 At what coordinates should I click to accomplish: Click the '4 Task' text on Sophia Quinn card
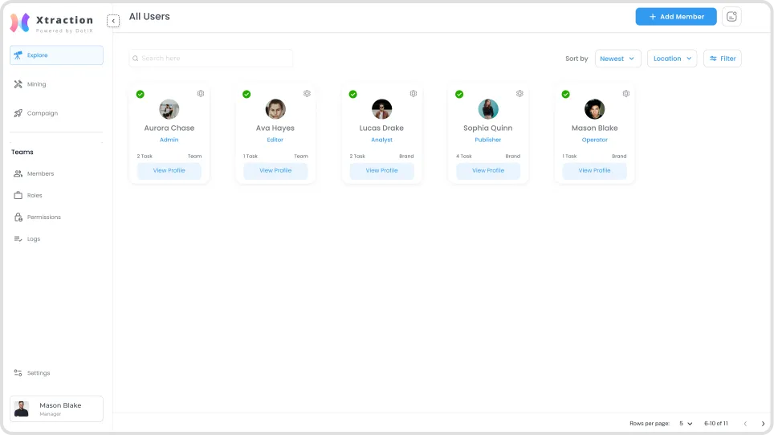coord(464,157)
